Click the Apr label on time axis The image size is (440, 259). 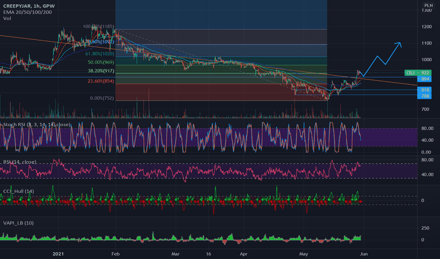[244, 254]
